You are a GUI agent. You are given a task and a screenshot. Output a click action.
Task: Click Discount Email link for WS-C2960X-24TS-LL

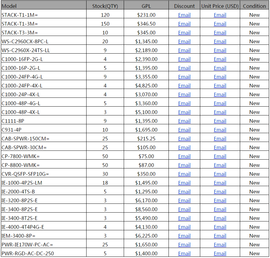pyautogui.click(x=184, y=50)
